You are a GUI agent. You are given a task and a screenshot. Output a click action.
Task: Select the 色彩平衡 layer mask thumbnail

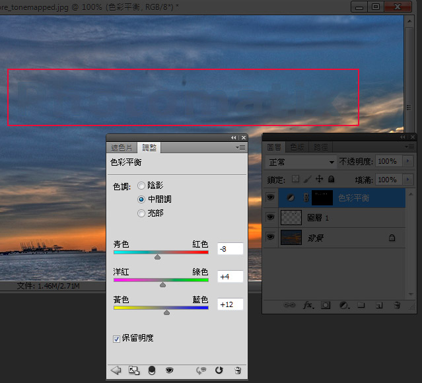click(x=322, y=198)
